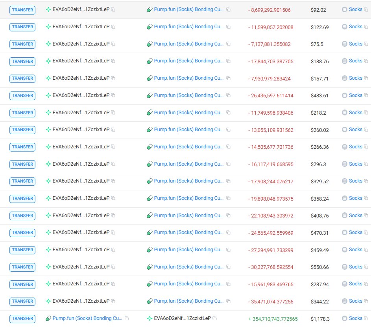371x327 pixels.
Task: Copy Pump.fun address in the $358.24 row
Action: [x=228, y=198]
